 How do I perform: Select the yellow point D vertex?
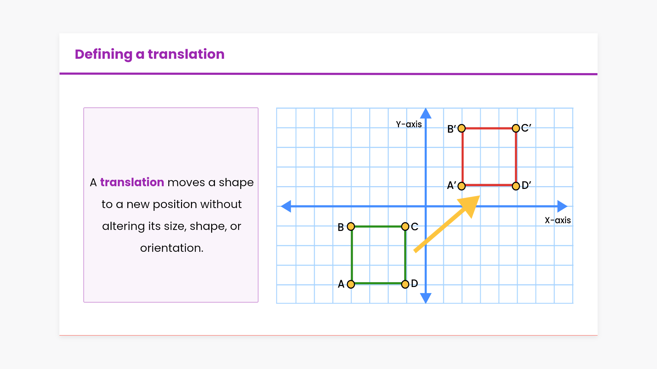[405, 284]
